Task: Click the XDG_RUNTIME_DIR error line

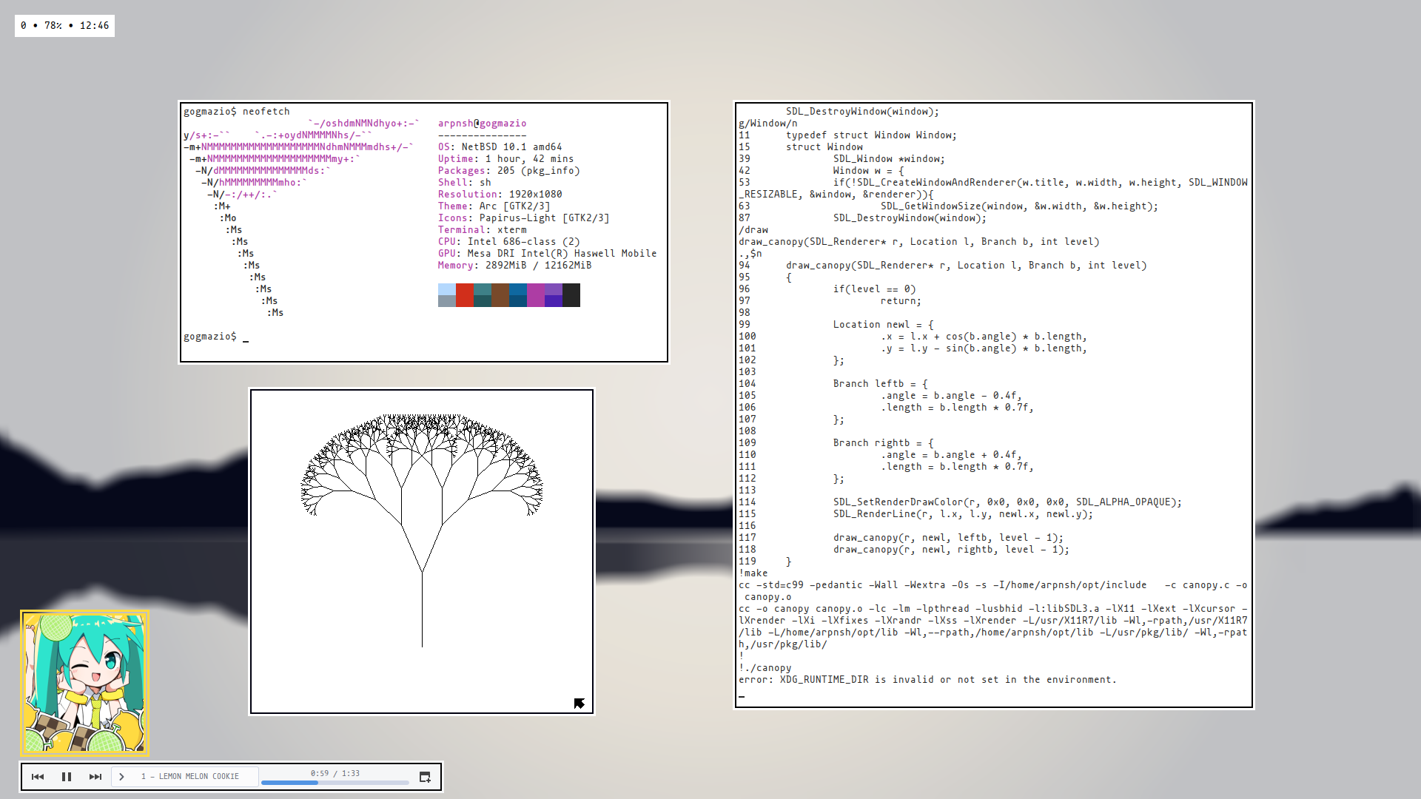Action: coord(927,680)
